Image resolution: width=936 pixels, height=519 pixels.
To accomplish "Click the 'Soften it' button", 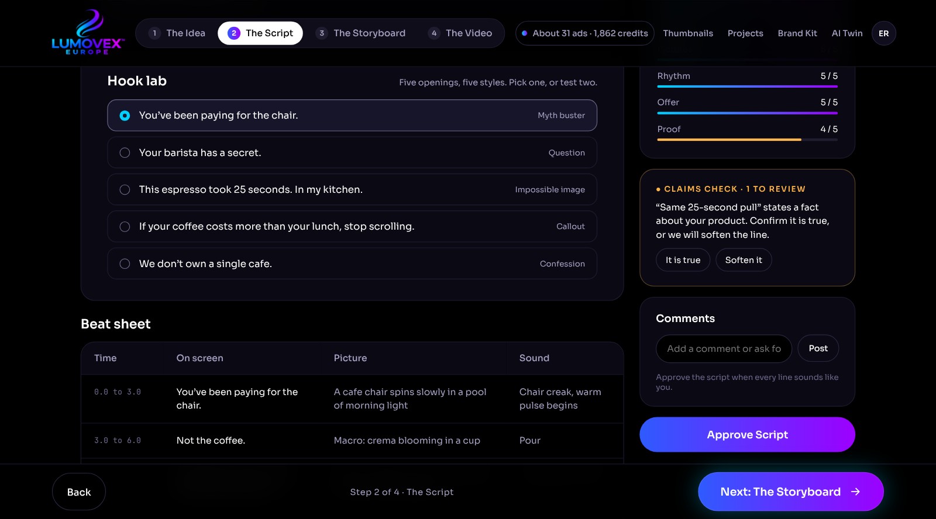I will 744,260.
